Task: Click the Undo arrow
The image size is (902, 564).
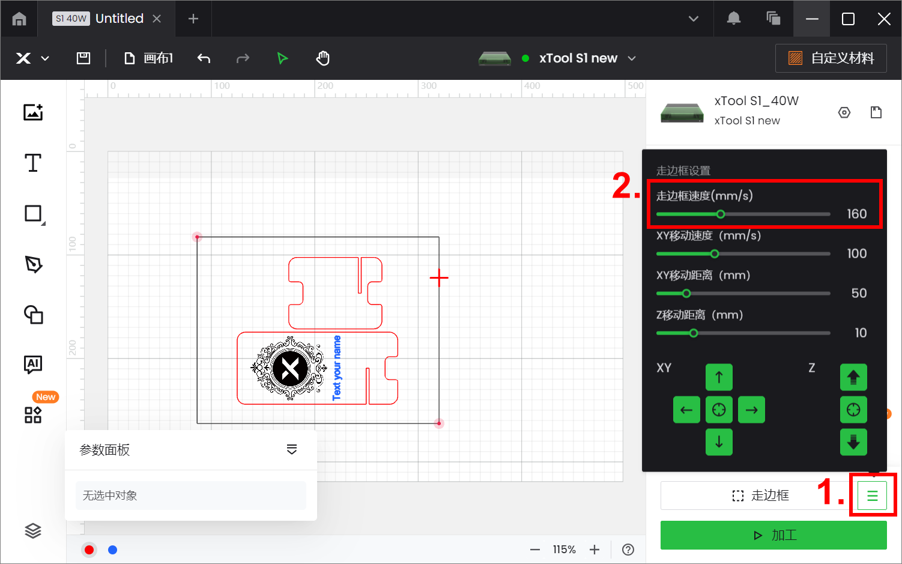Action: (204, 58)
